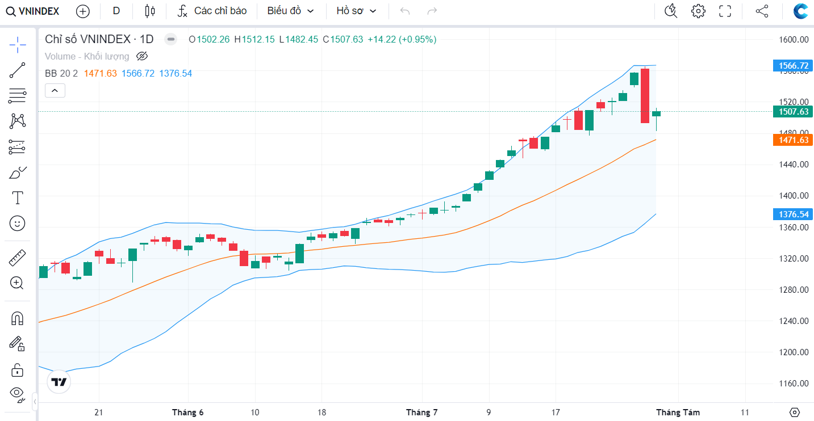Viewport: 814px width, 421px height.
Task: Click the symbol status dash icon
Action: (170, 39)
